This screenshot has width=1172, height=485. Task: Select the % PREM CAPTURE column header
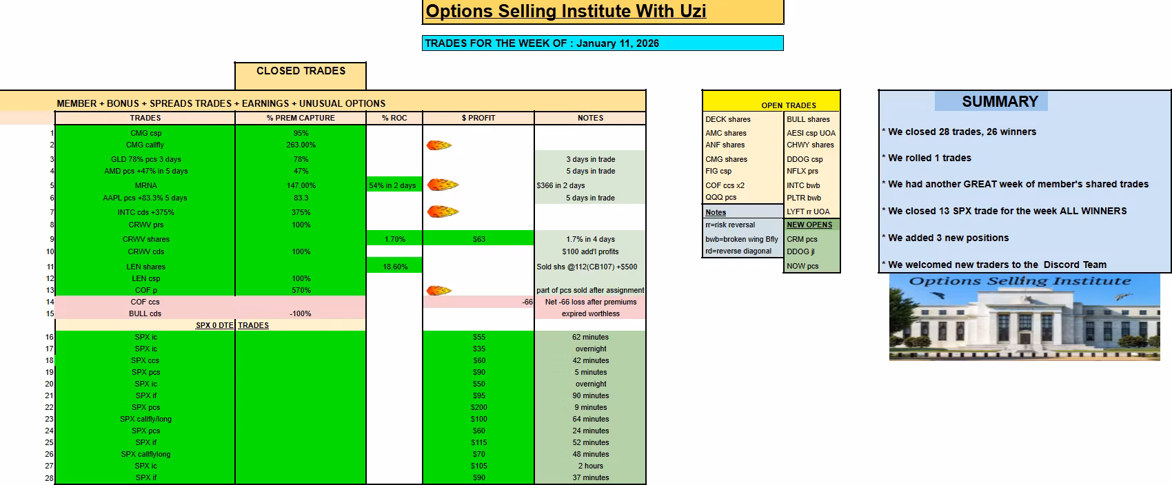(301, 118)
